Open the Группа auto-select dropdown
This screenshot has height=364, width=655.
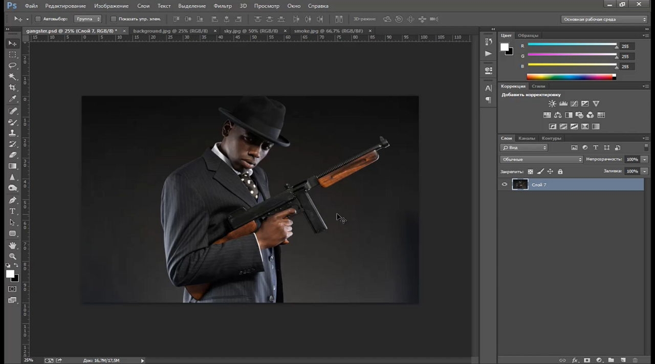point(88,19)
